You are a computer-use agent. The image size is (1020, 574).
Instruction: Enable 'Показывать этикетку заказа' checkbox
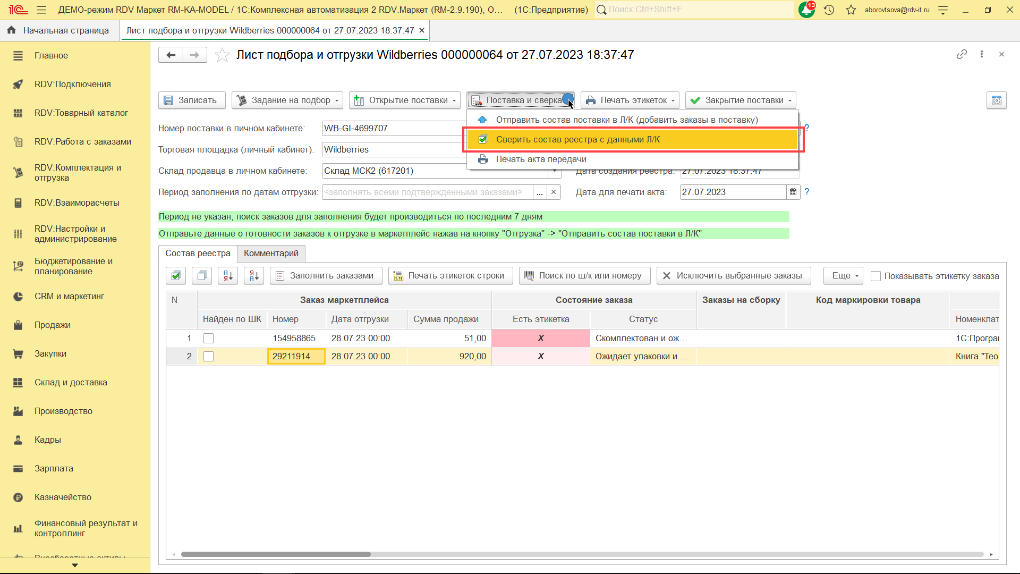click(x=876, y=276)
